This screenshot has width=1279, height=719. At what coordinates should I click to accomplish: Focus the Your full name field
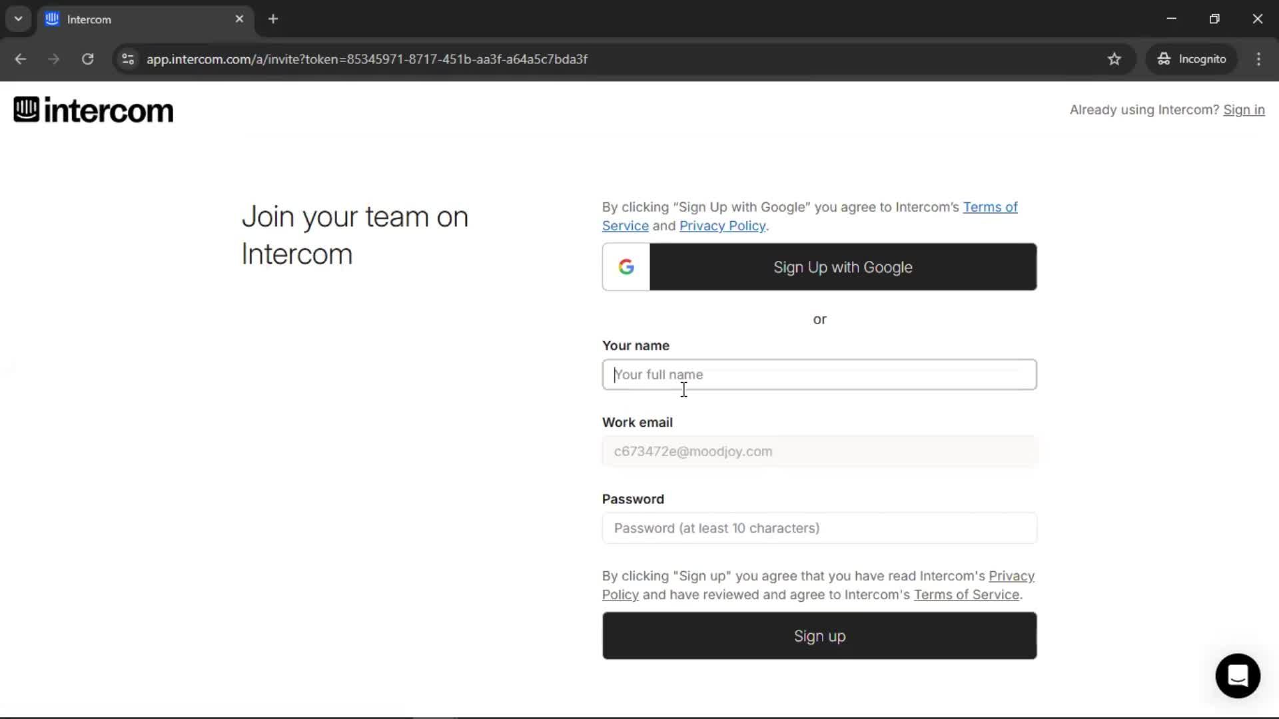(x=819, y=375)
